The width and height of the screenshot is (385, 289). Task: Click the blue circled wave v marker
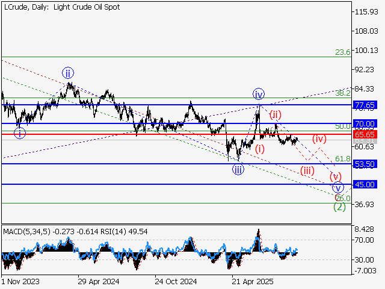[x=338, y=187]
